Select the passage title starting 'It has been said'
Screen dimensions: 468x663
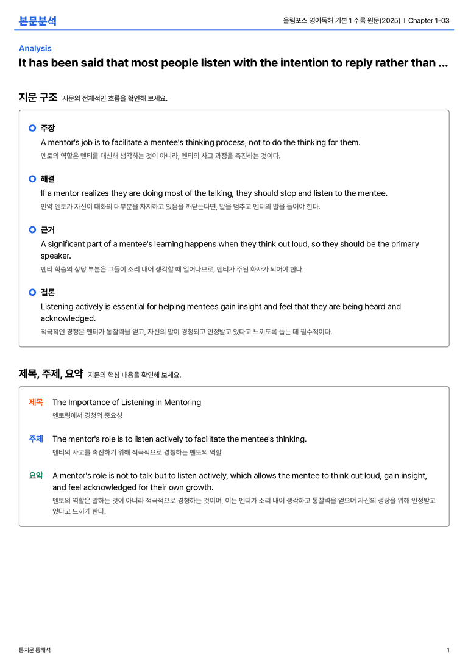pyautogui.click(x=233, y=63)
